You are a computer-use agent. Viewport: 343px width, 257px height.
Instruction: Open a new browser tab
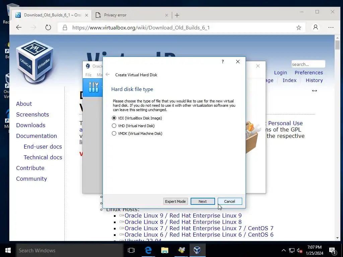point(177,15)
